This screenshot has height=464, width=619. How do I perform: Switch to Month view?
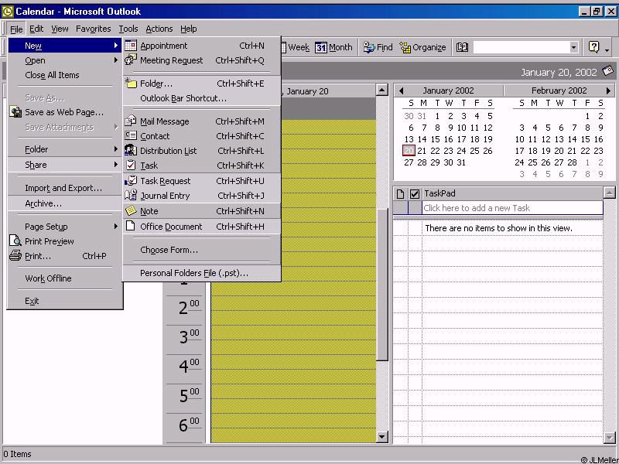[x=333, y=47]
